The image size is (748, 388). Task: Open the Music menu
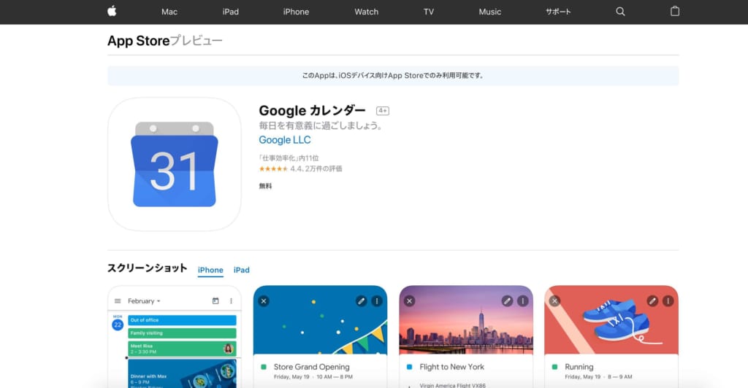490,12
